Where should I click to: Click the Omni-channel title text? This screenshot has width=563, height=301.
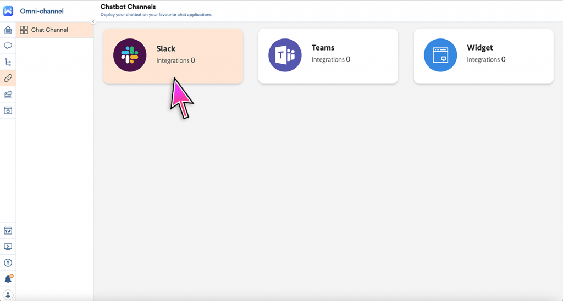42,11
